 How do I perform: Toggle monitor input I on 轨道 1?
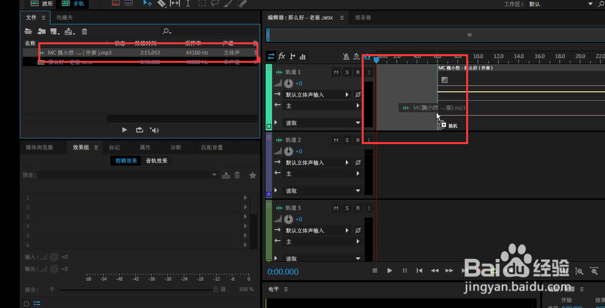point(368,72)
